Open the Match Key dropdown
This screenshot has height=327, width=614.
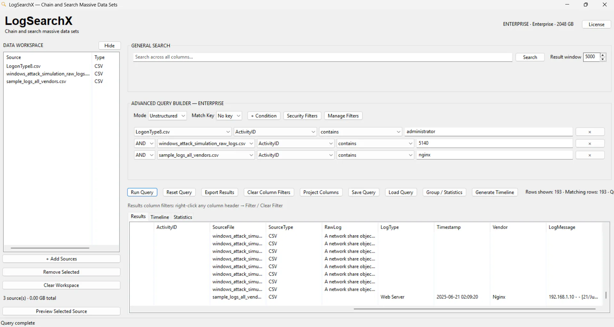pyautogui.click(x=229, y=116)
